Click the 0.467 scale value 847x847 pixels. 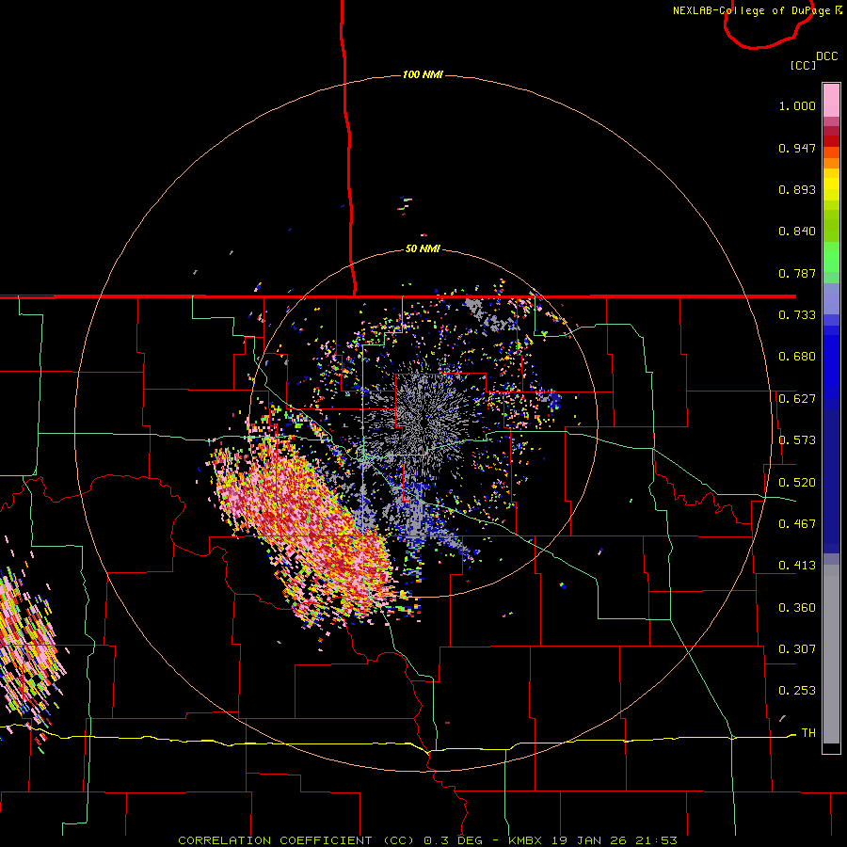coord(797,524)
